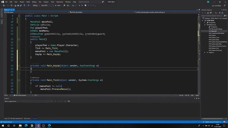Collapse the public Main() constructor block
Viewport: 228px width, 128px height.
(19, 39)
